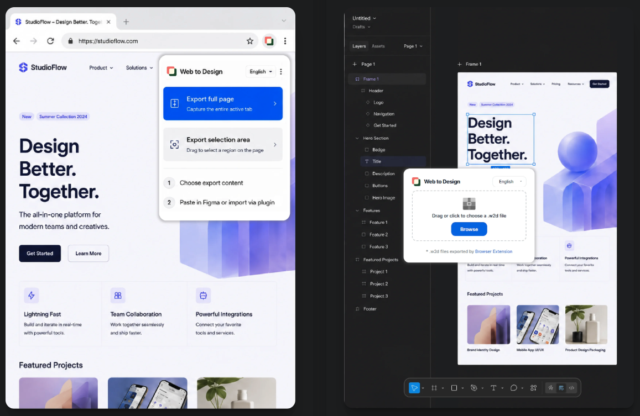Reload the StudioFlow page
This screenshot has height=416, width=640.
click(x=50, y=41)
